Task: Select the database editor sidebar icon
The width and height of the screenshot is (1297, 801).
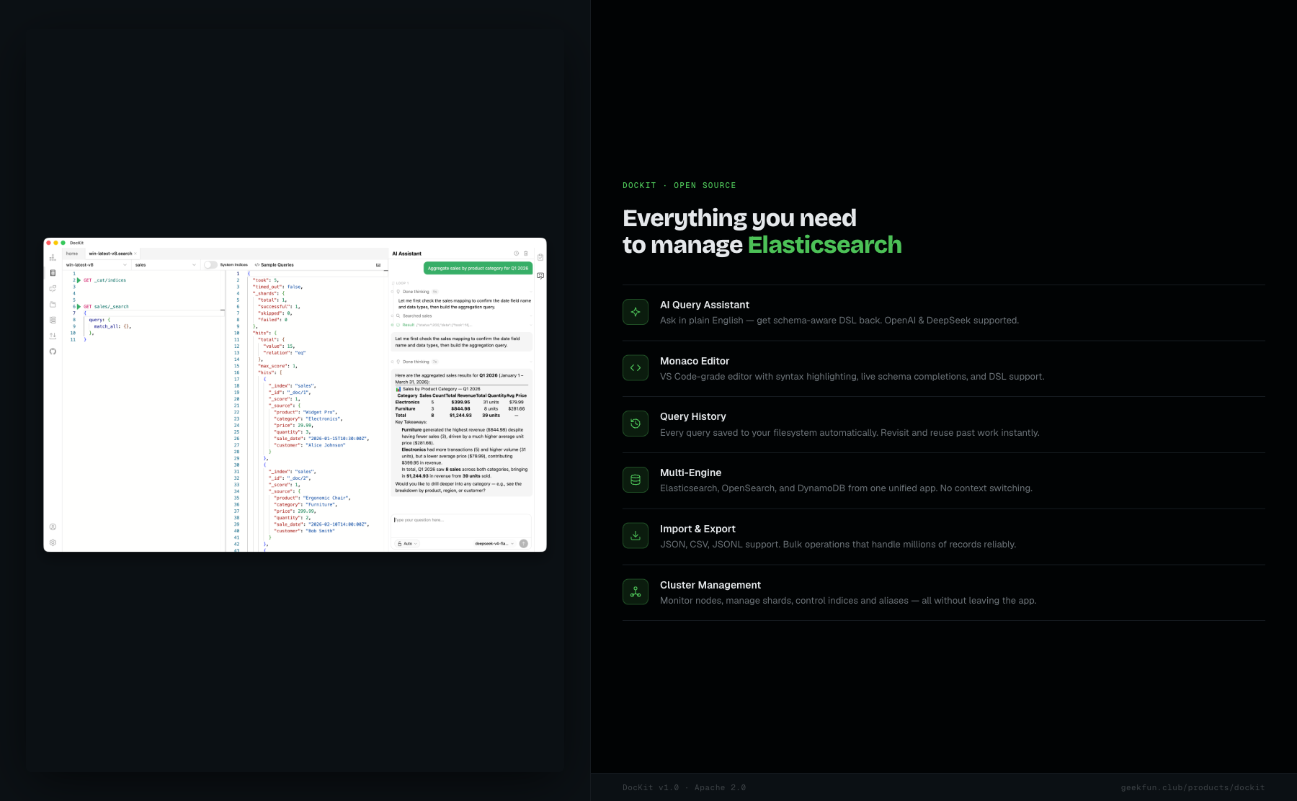Action: tap(53, 273)
